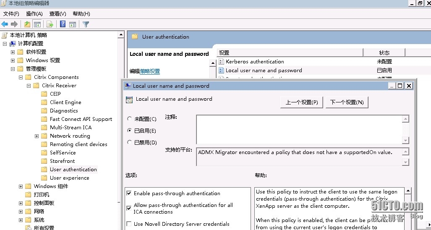Toggle the Show/Hide console tree icon
Image resolution: width=431 pixels, height=230 pixels.
coord(37,24)
